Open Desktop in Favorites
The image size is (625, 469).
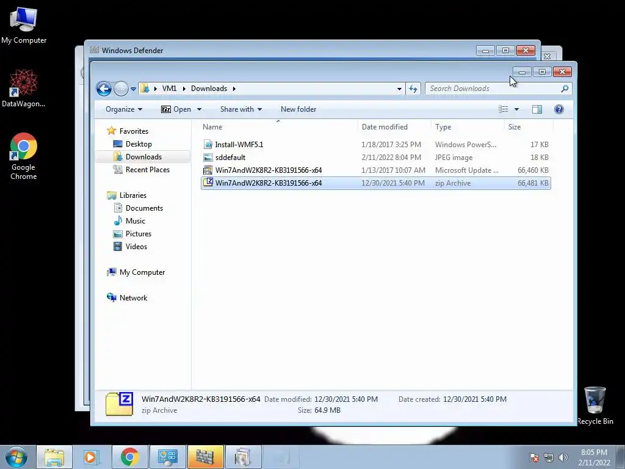point(139,144)
